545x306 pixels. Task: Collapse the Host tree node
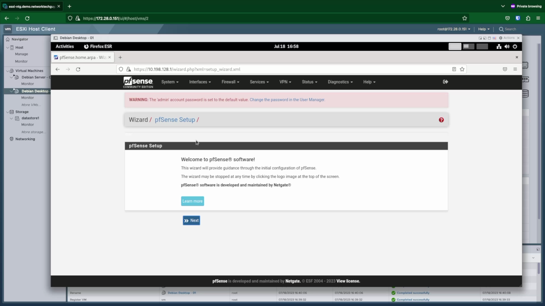pyautogui.click(x=8, y=47)
